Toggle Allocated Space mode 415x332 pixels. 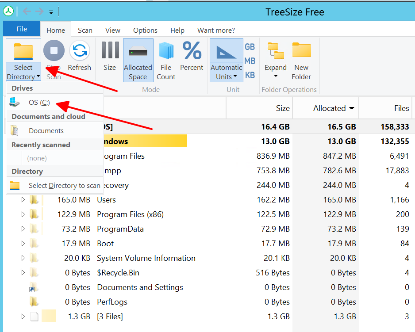[x=138, y=60]
